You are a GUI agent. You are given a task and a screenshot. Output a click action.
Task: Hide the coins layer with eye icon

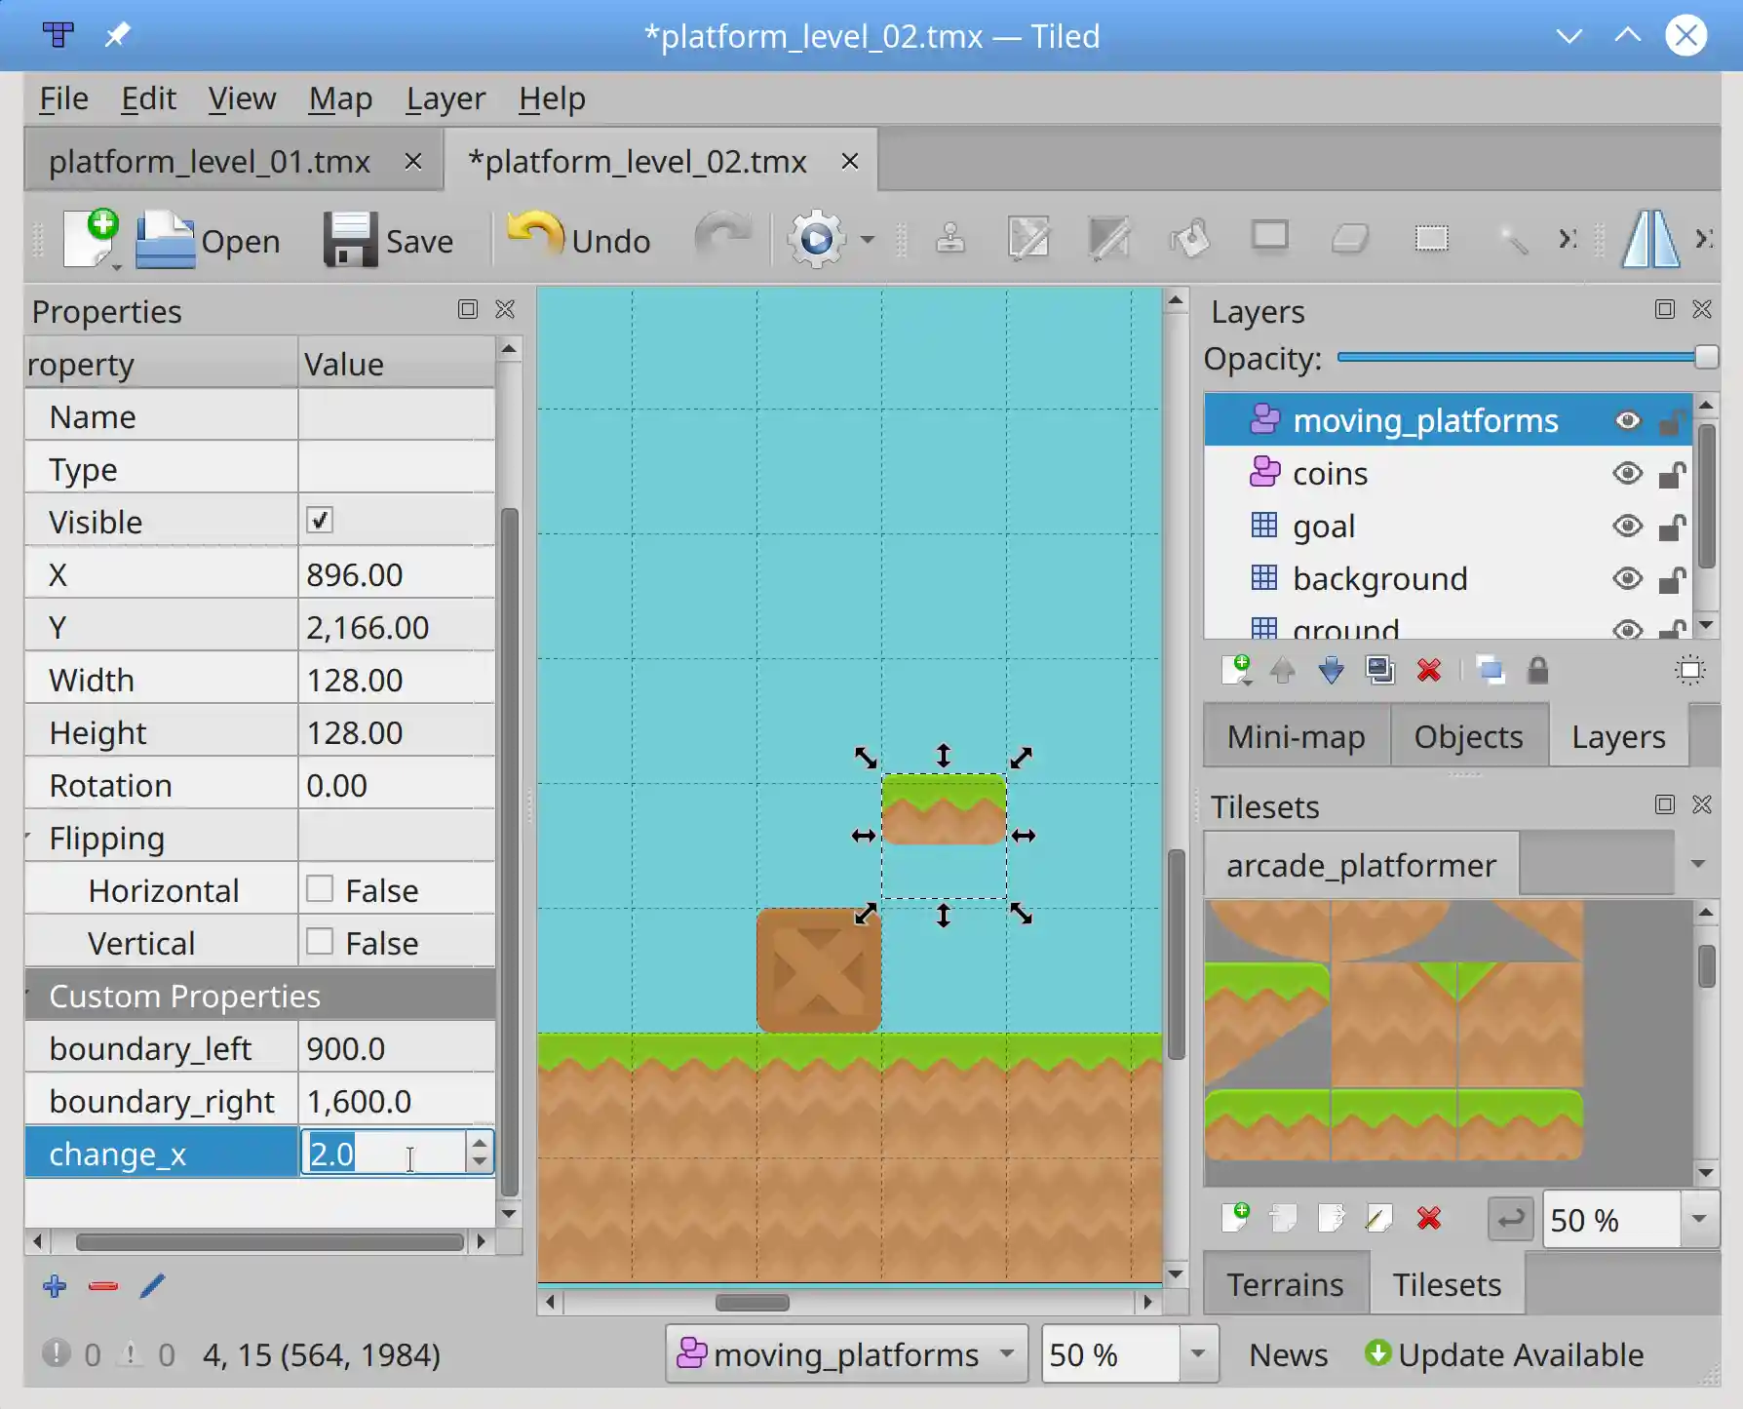(1627, 474)
